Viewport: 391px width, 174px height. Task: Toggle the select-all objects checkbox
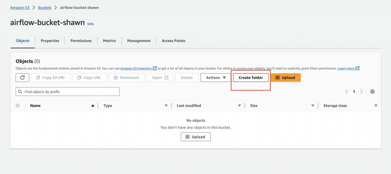coord(18,105)
